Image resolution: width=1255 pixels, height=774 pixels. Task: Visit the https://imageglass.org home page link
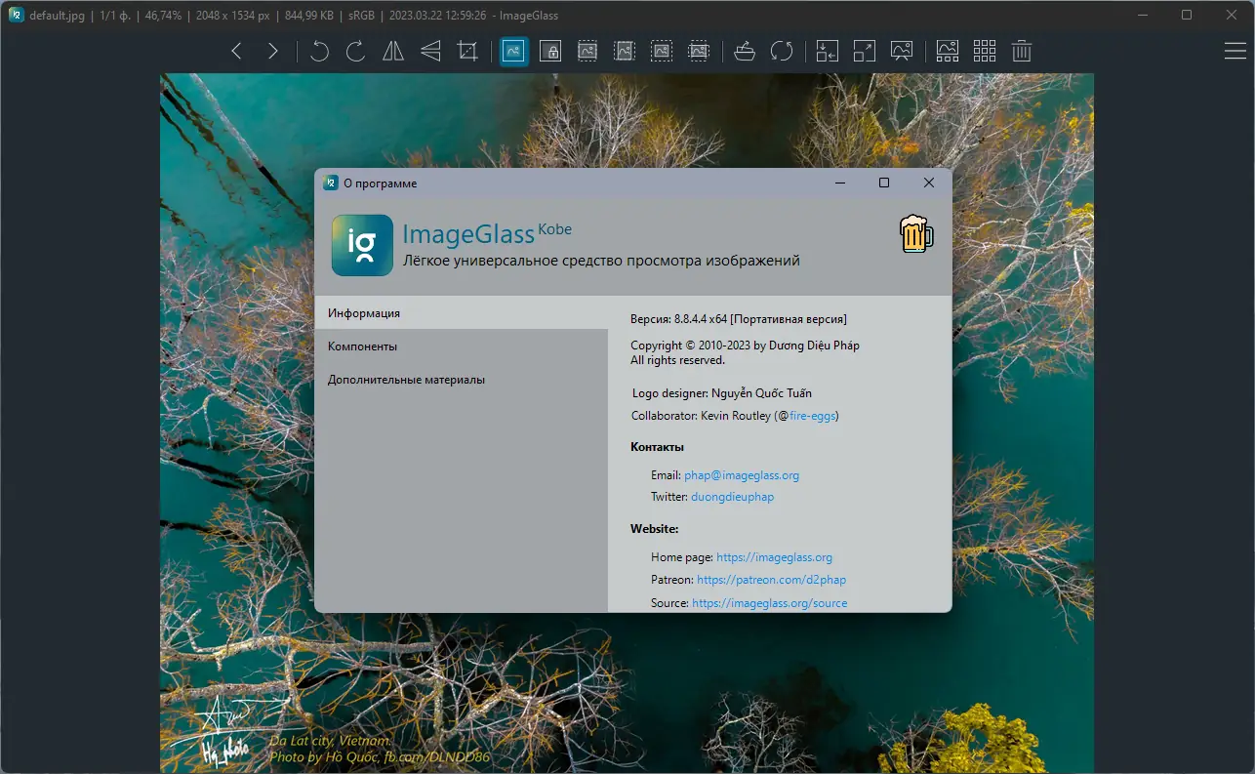pos(774,557)
